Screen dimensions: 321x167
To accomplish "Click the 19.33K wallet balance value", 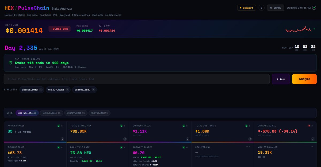I will point(265,153).
